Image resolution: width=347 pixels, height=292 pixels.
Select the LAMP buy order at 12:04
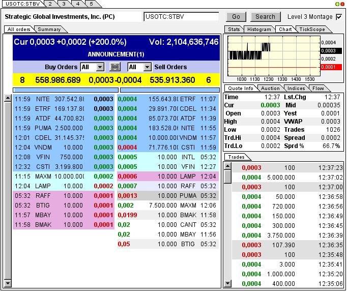tap(64, 186)
